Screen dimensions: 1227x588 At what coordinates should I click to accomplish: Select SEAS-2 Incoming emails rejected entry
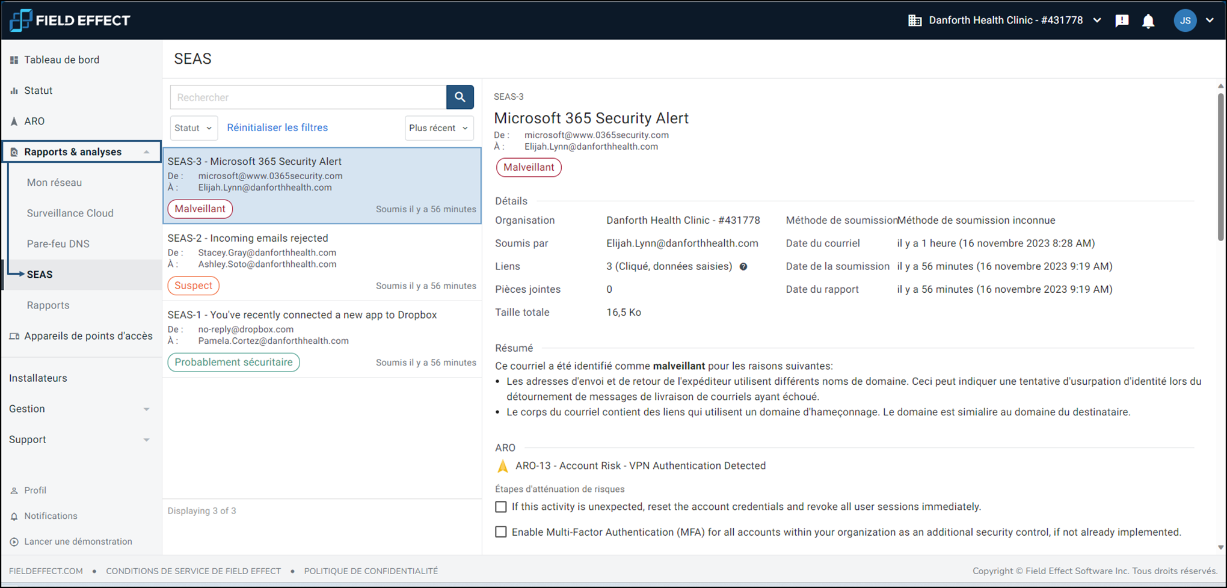(x=322, y=262)
